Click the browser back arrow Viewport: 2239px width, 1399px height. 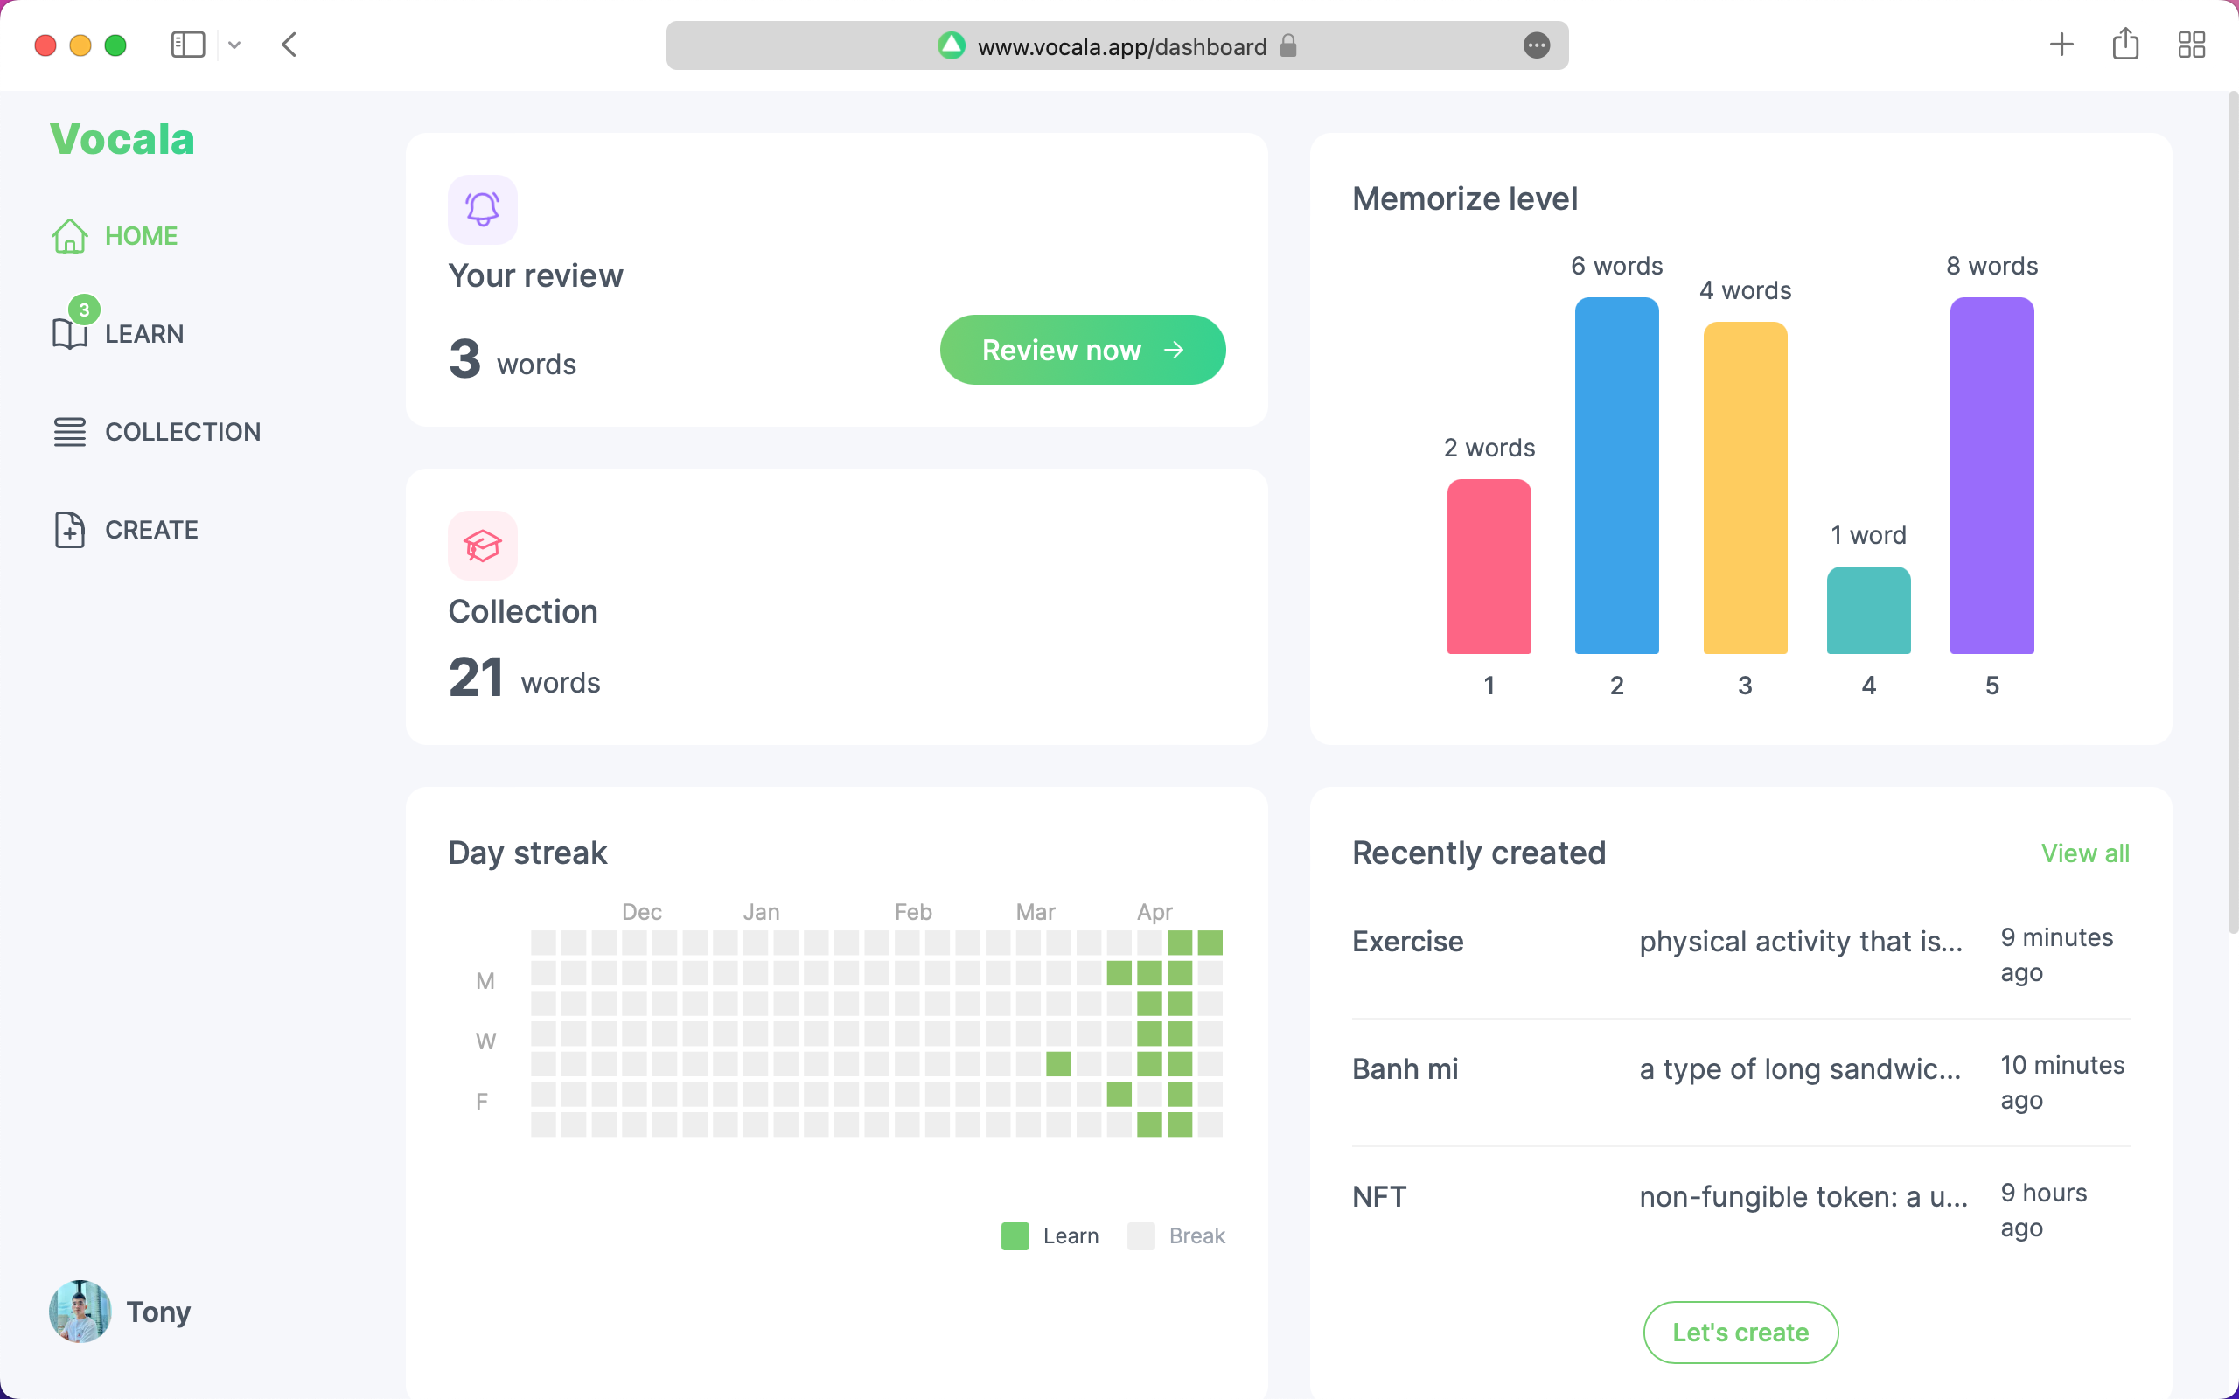(289, 45)
